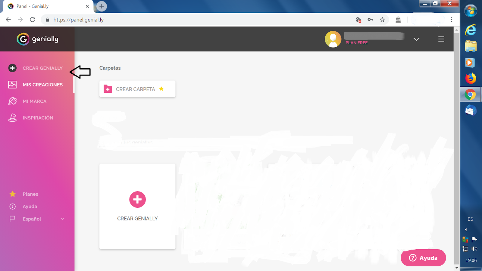Viewport: 482px width, 271px height.
Task: Click the sidebar Ayuda info icon
Action: [12, 207]
